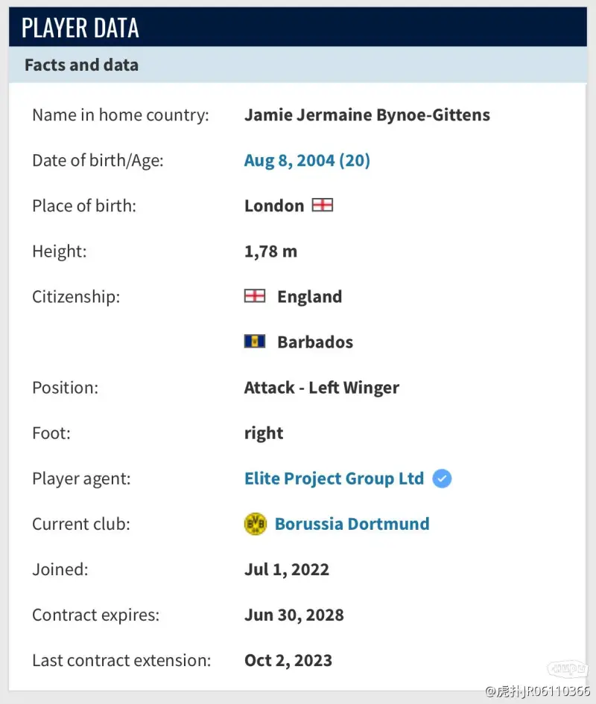Click the PLAYER DATA header bar
The image size is (596, 704).
[298, 28]
